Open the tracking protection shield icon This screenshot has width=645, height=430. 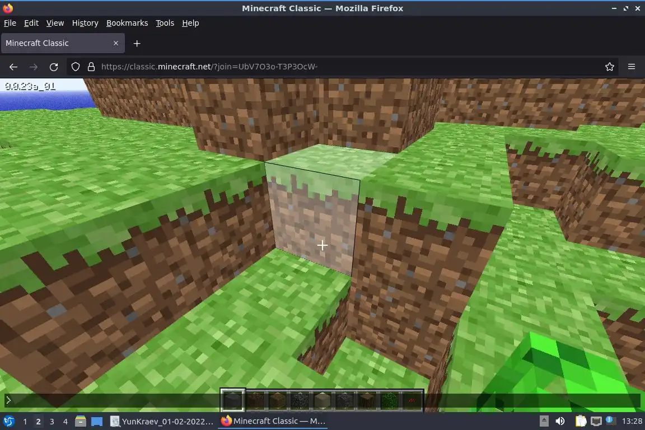point(75,67)
